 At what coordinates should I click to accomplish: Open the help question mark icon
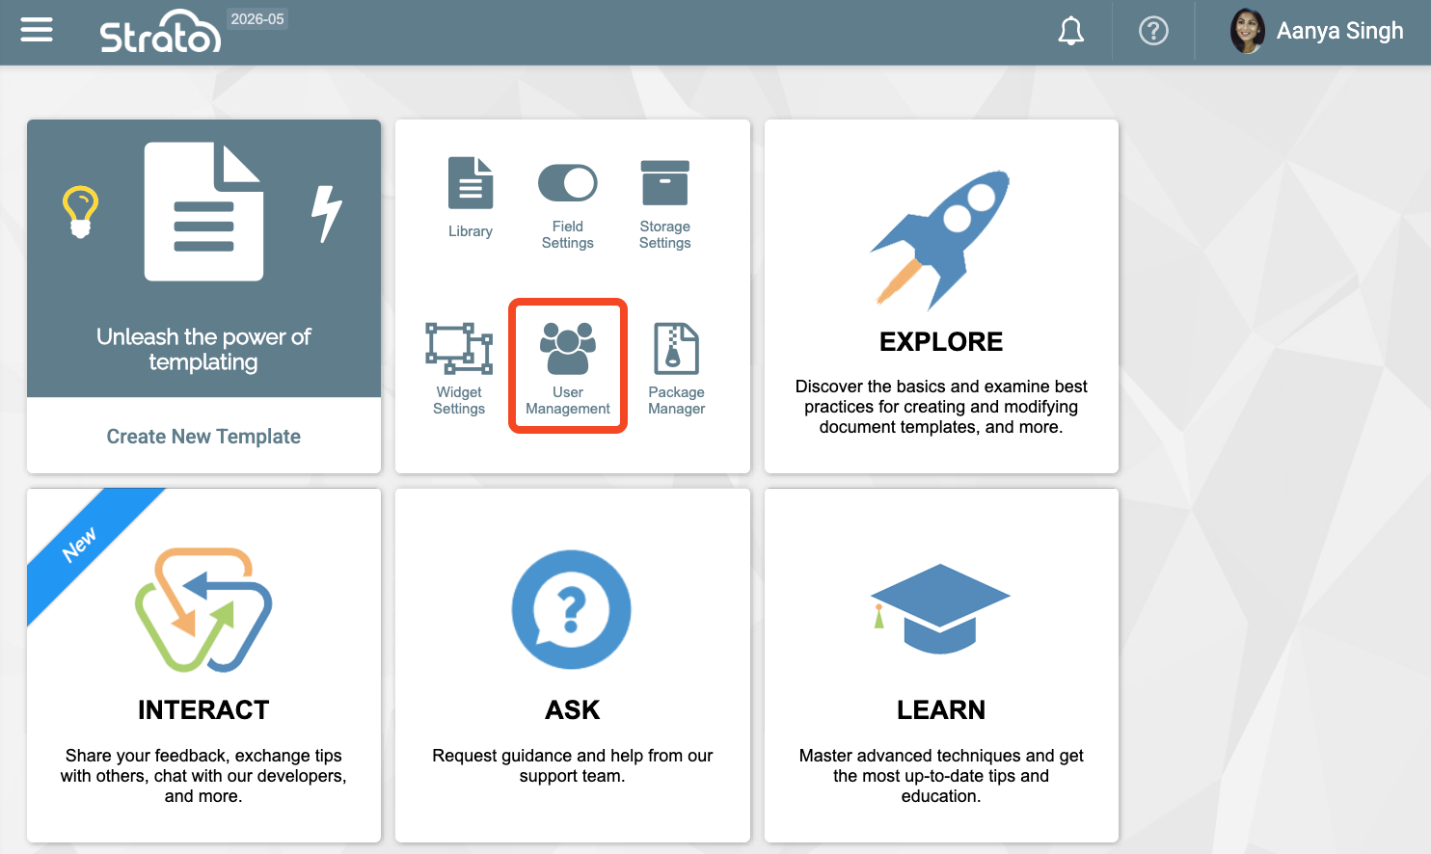(1153, 32)
